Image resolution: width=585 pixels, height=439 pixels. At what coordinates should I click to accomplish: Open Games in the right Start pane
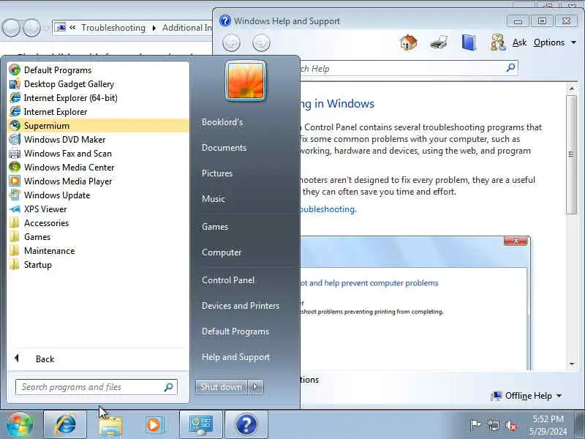point(215,227)
